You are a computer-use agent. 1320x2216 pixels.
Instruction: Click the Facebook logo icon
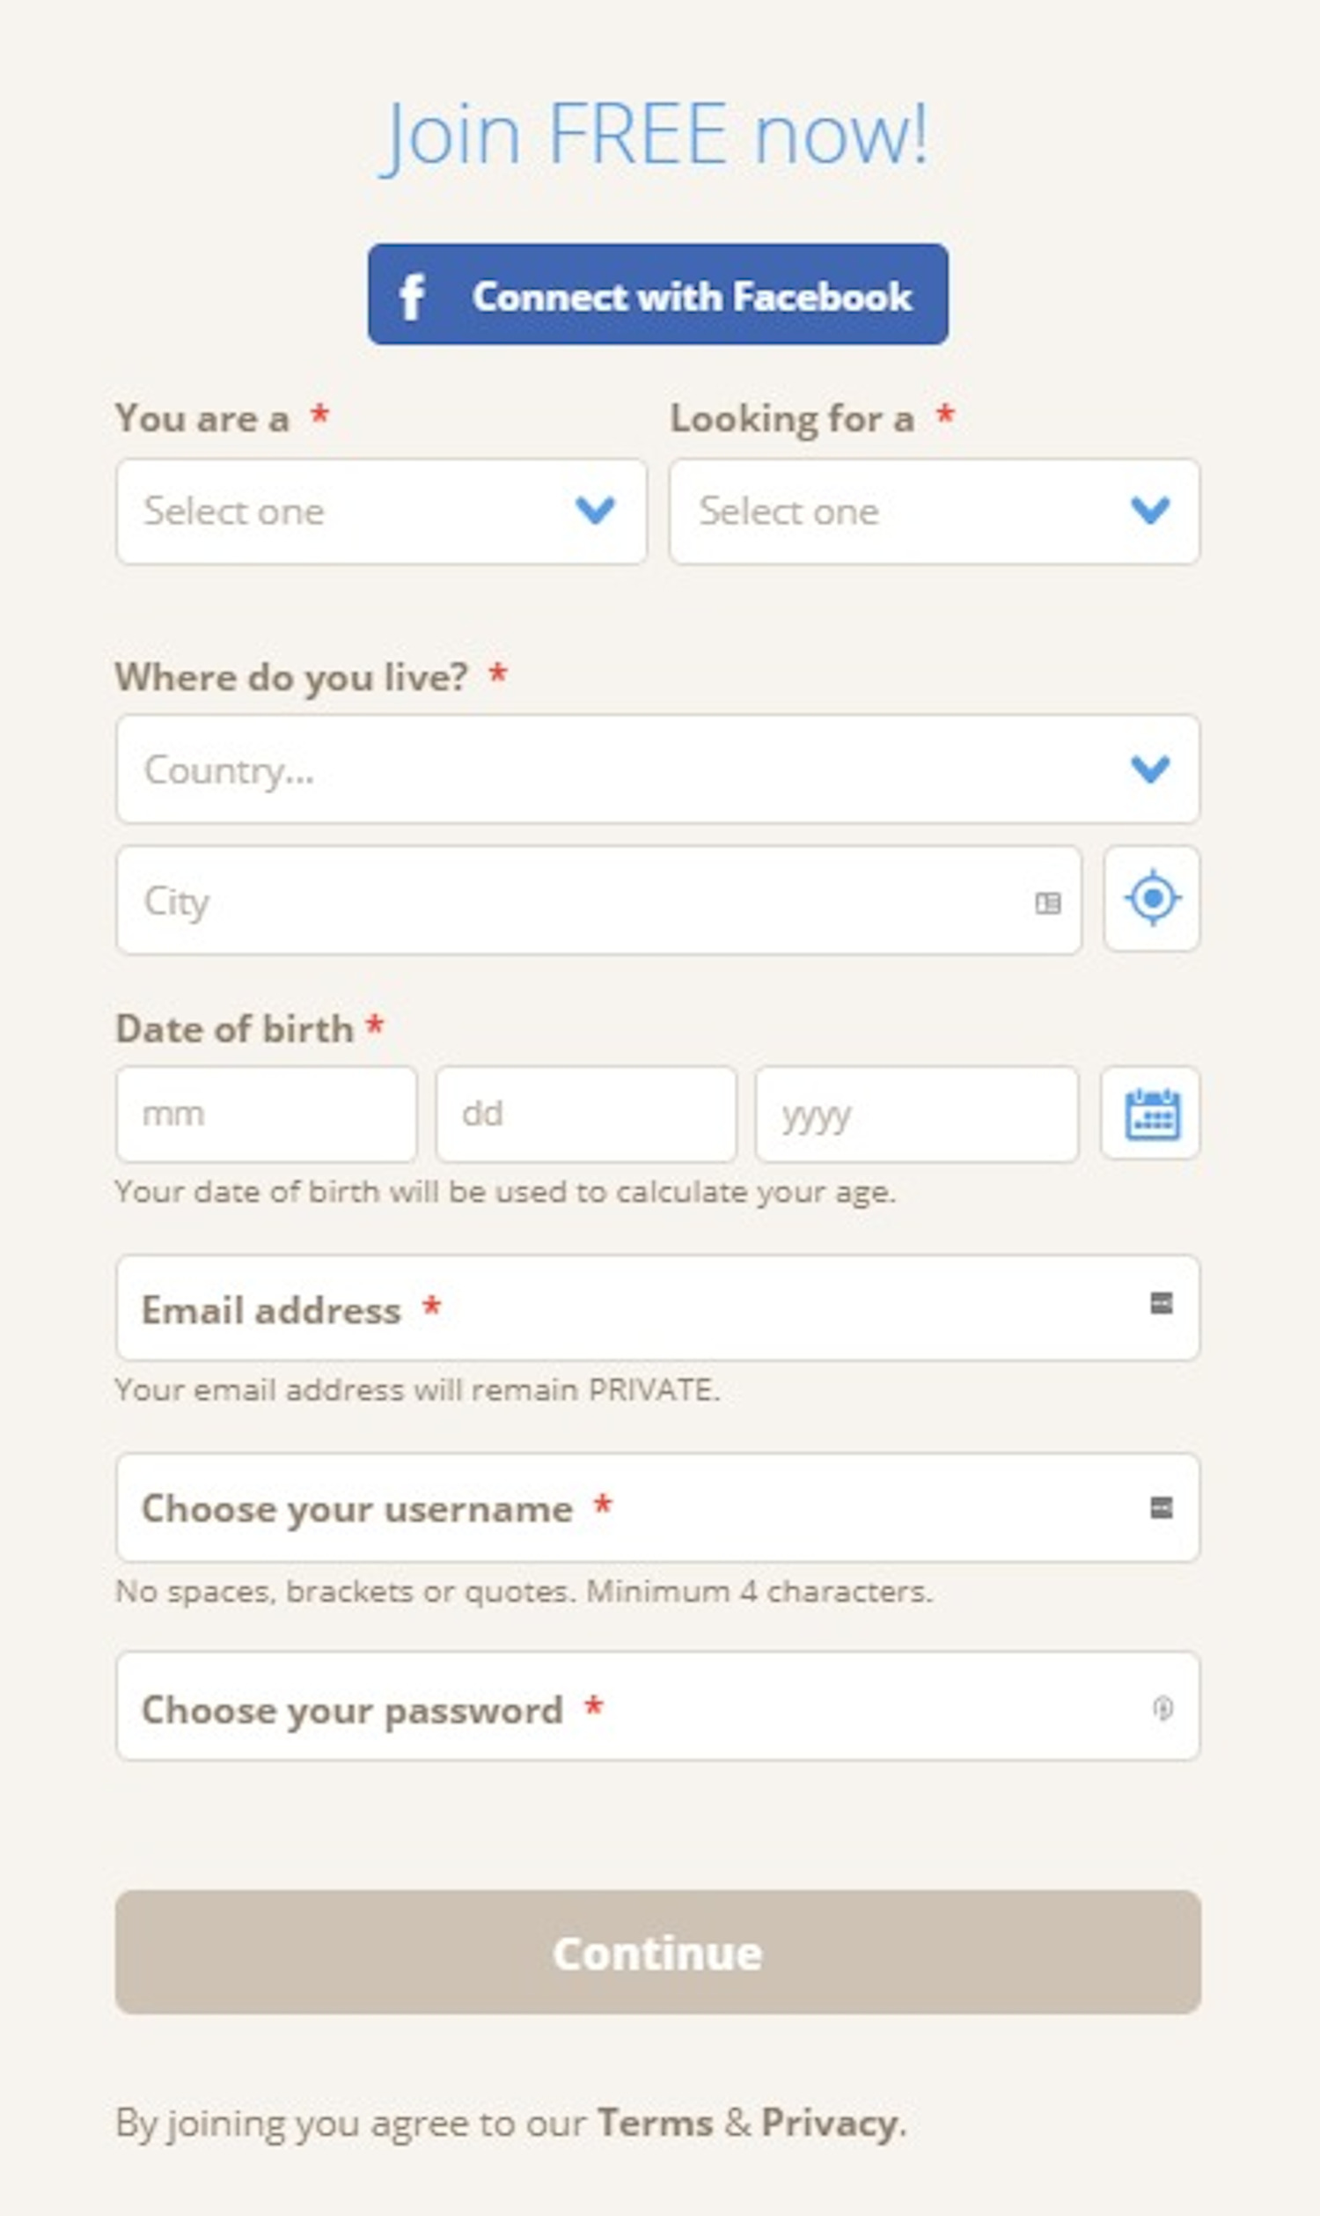[412, 297]
